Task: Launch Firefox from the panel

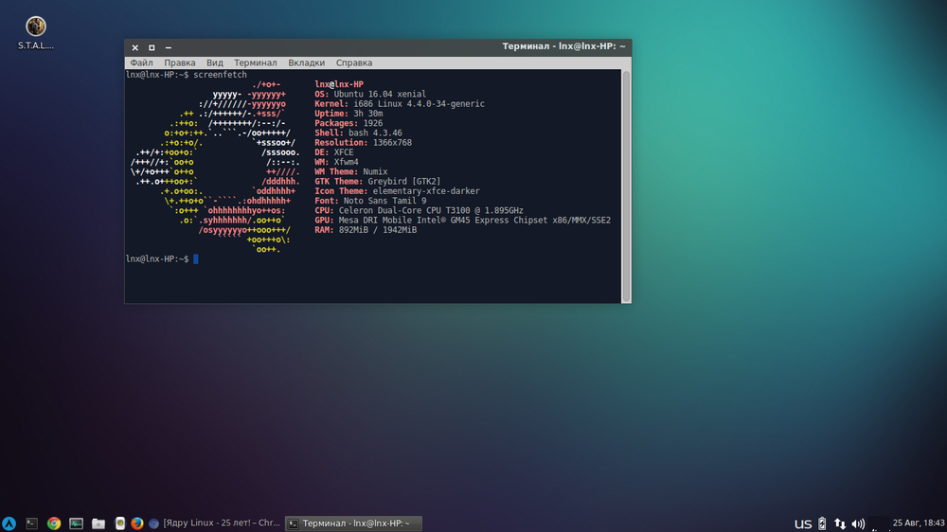Action: [x=136, y=523]
